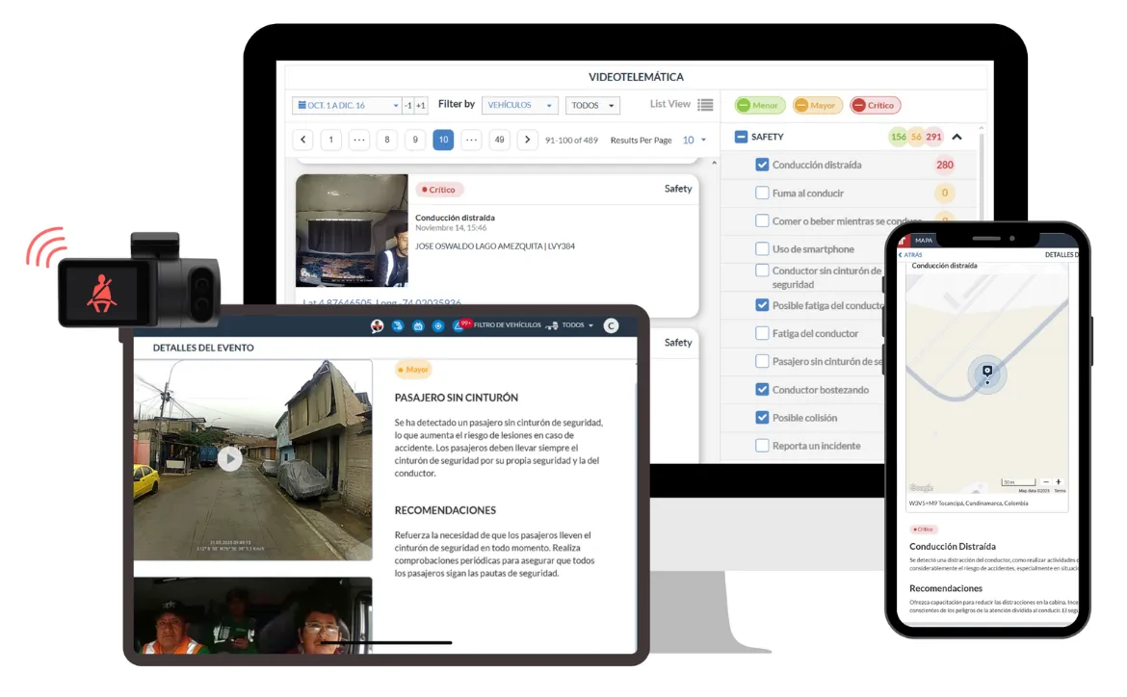Open the vehicle route icon on tablet
This screenshot has width=1127, height=697.
pyautogui.click(x=398, y=325)
